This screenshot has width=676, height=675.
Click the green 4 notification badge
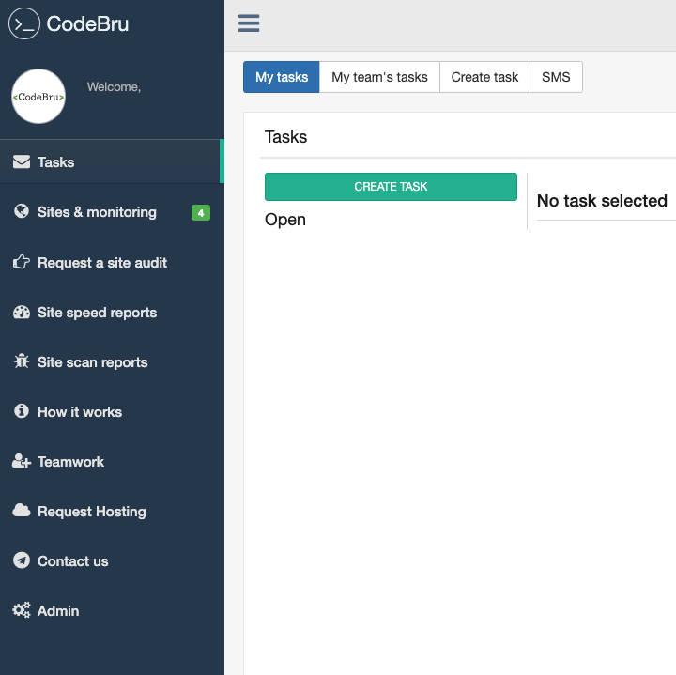(200, 213)
